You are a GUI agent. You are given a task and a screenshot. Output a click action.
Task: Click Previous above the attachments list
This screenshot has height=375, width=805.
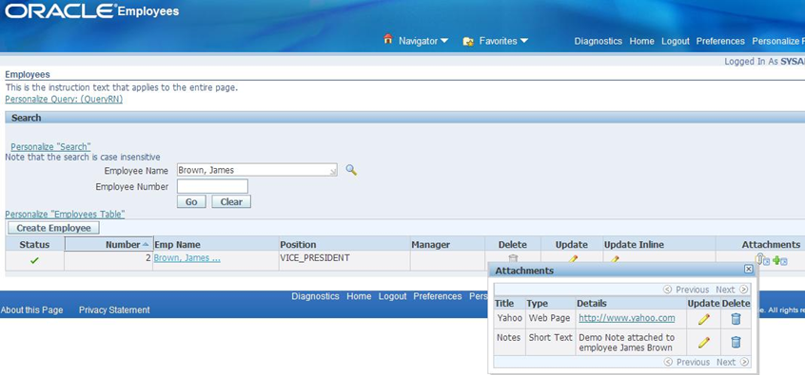point(686,290)
